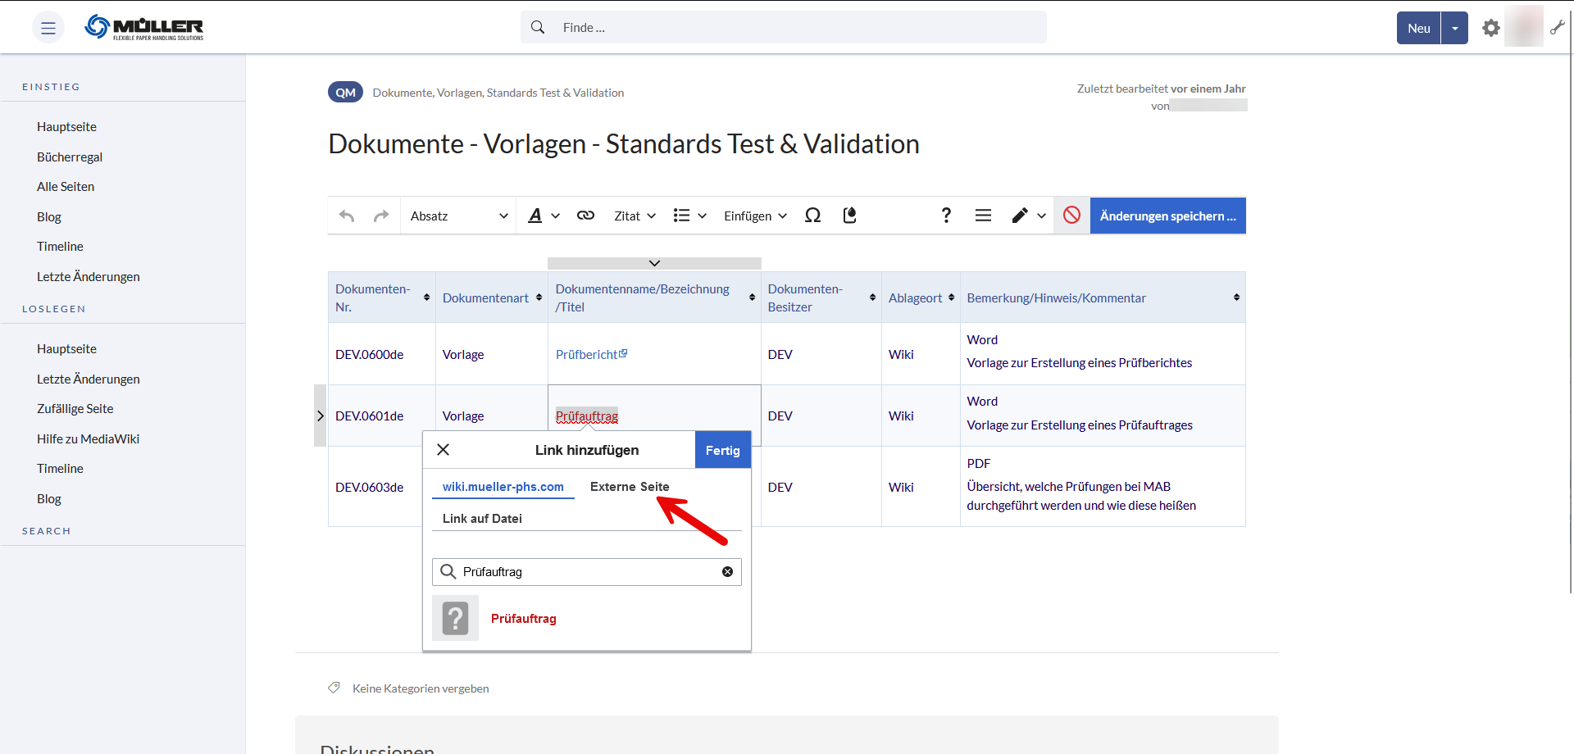Open the special characters Omega tool
This screenshot has width=1574, height=754.
(x=812, y=216)
